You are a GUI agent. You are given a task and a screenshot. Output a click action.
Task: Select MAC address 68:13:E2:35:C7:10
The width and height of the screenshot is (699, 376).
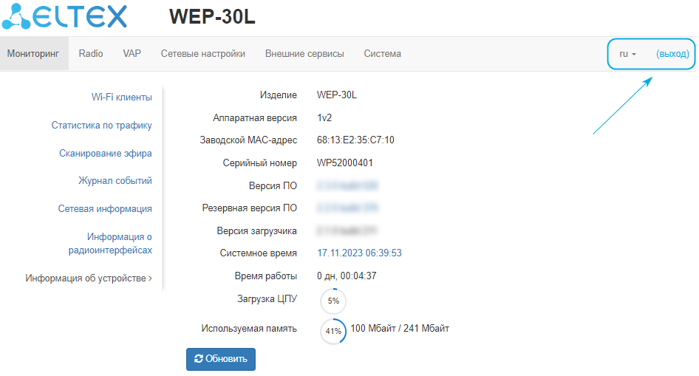355,140
